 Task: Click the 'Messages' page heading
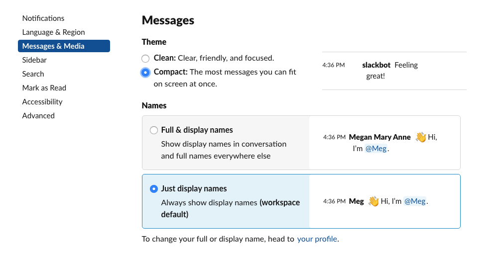pyautogui.click(x=168, y=20)
